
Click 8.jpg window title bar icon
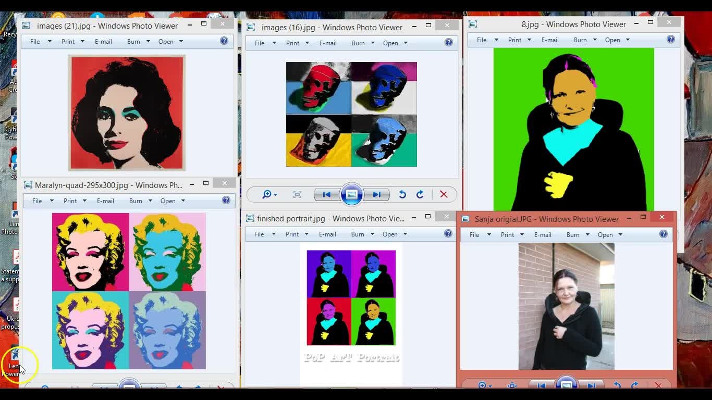coord(473,24)
